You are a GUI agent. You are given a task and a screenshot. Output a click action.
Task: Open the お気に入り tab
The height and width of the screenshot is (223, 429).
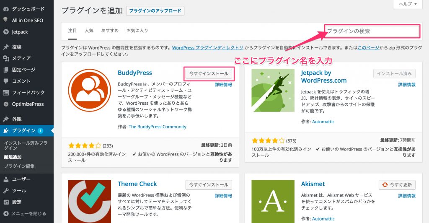click(137, 31)
